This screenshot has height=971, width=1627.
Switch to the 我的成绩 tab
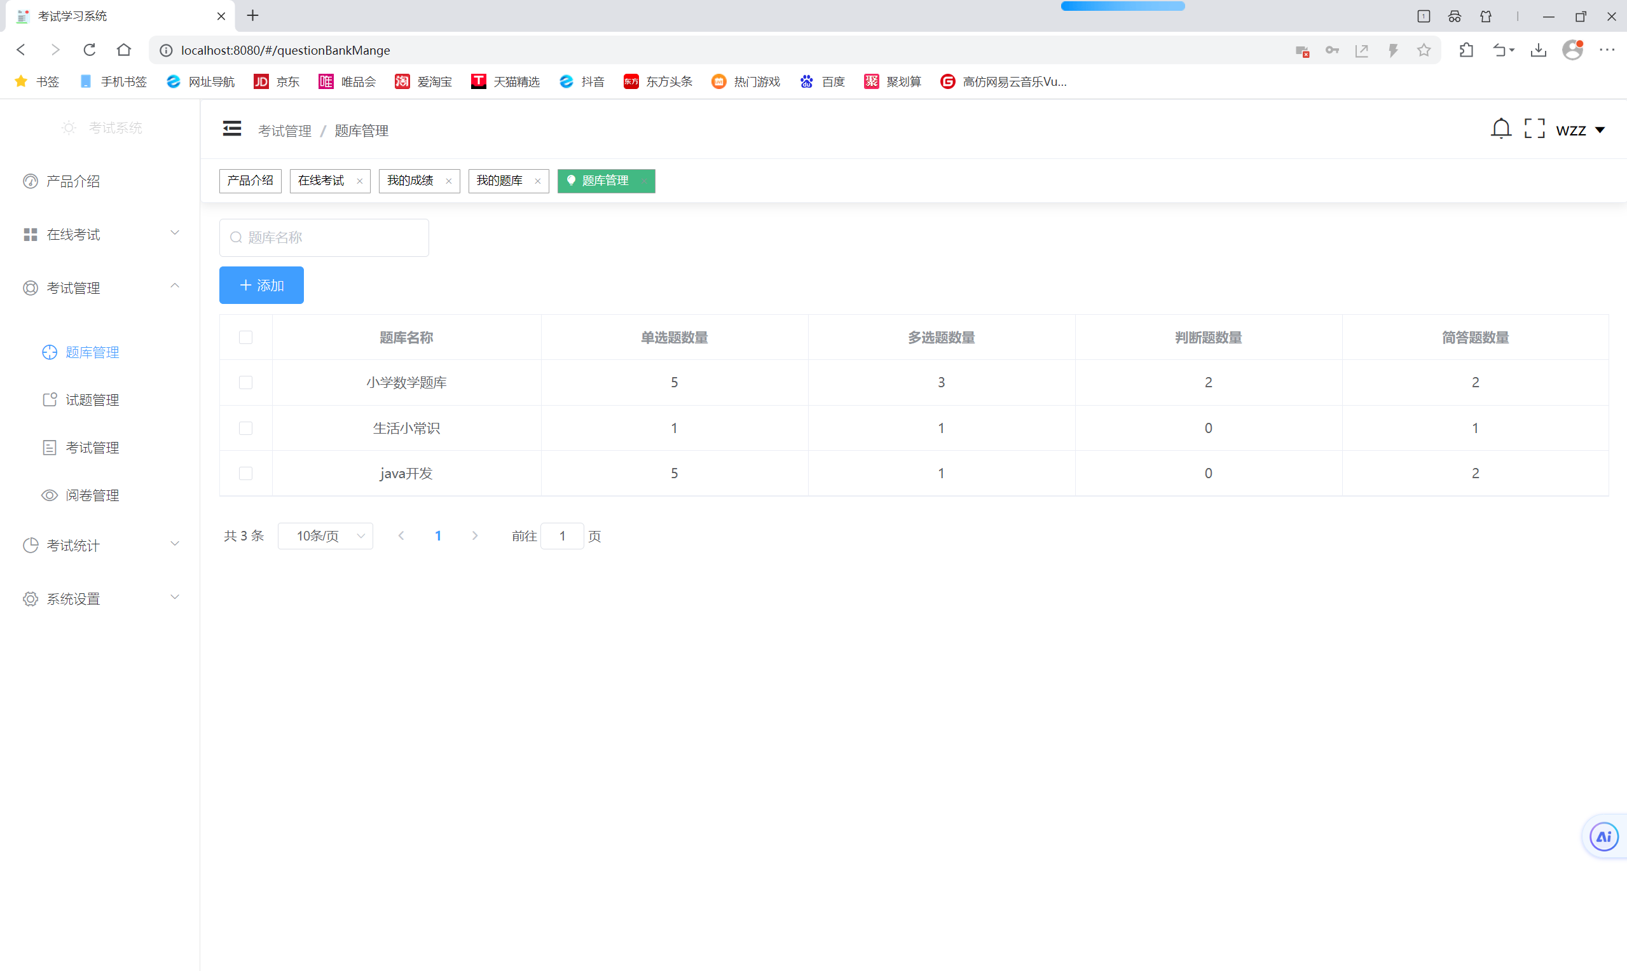click(x=410, y=181)
